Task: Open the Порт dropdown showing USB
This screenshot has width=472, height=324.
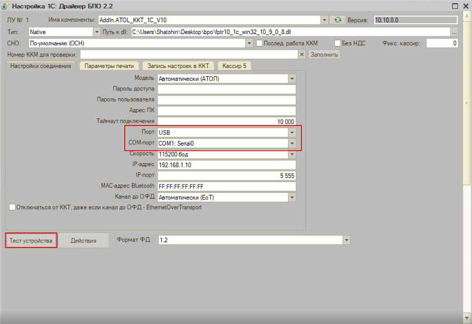Action: point(292,133)
